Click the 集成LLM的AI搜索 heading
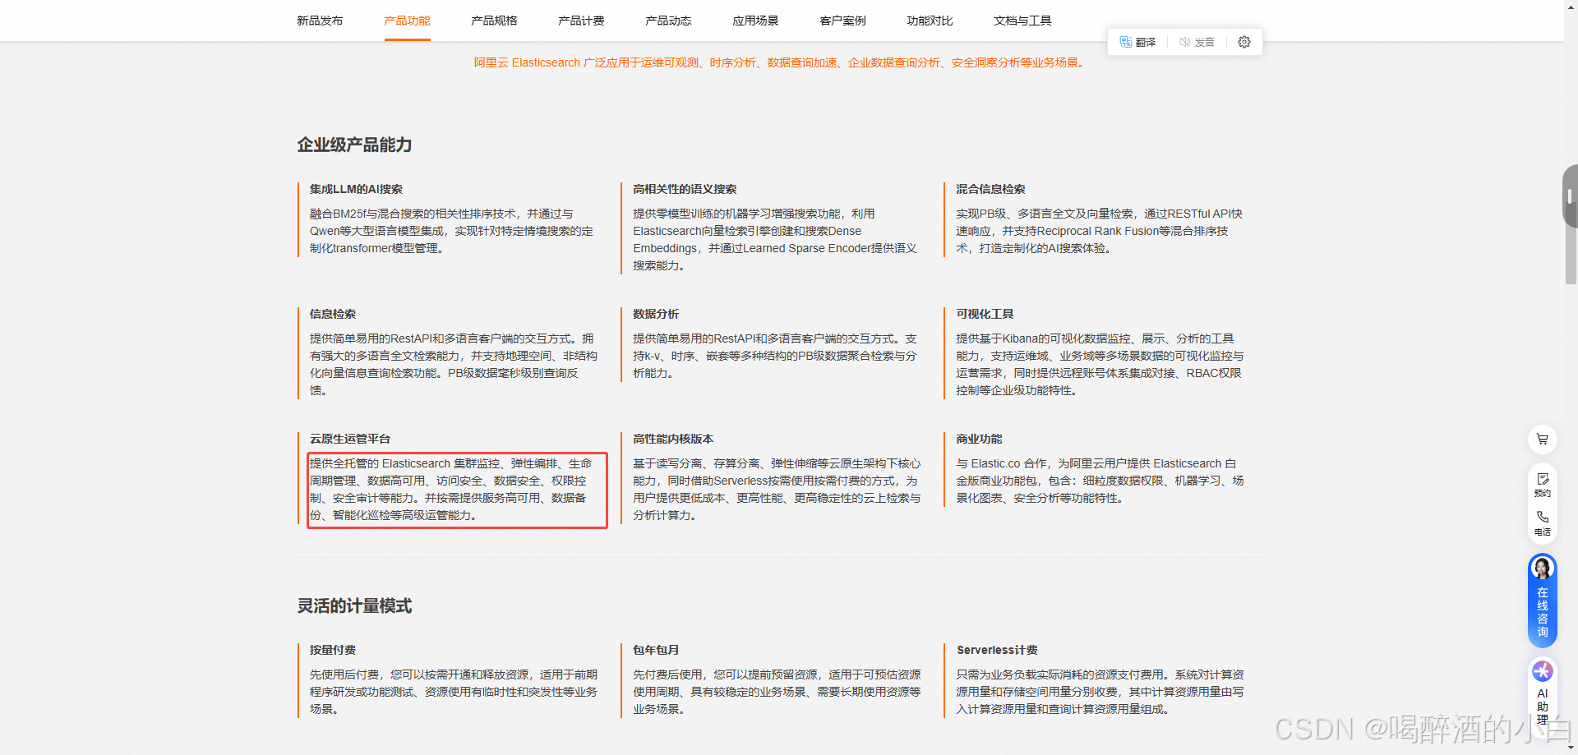 click(356, 189)
